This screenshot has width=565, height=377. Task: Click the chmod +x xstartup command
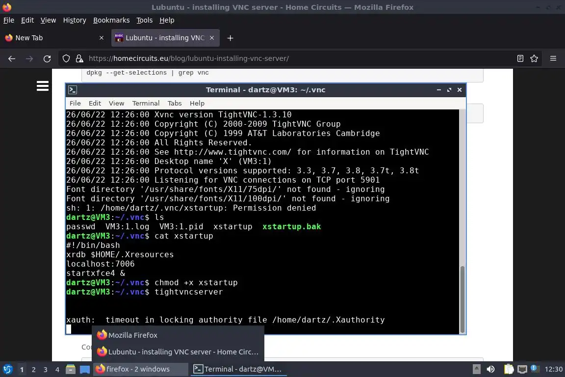[x=196, y=282]
